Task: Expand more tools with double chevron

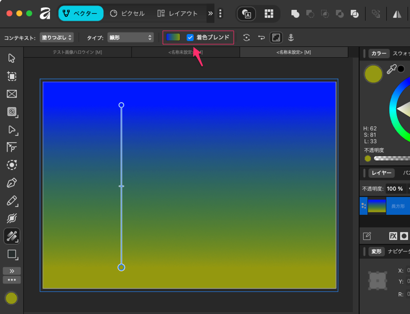Action: pos(11,271)
